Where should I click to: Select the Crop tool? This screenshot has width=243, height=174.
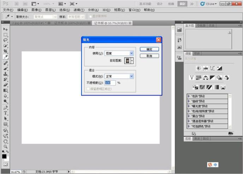(x=6, y=51)
